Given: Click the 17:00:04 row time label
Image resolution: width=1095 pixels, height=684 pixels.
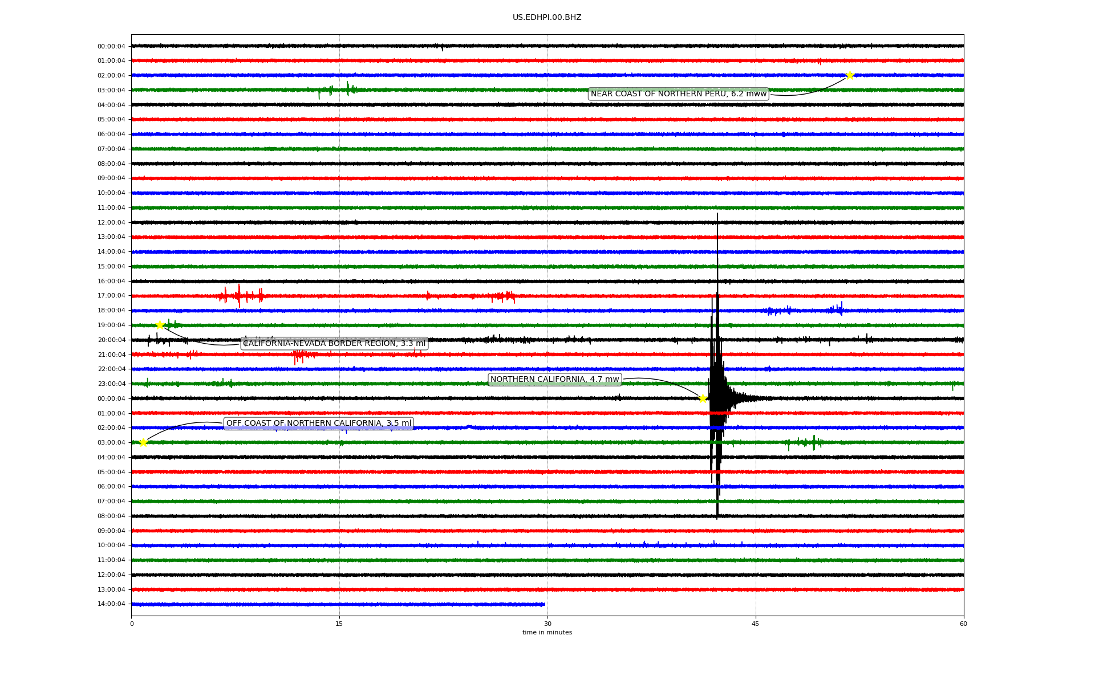Looking at the screenshot, I should [x=111, y=296].
